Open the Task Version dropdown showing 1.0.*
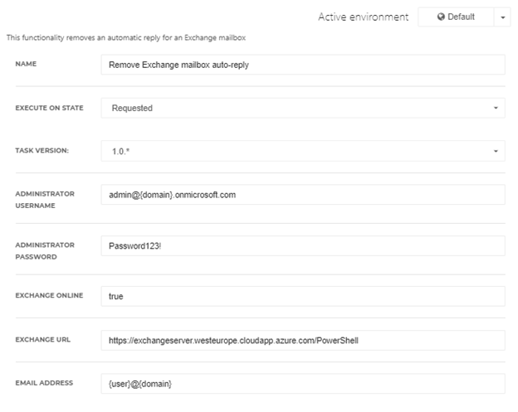 pyautogui.click(x=303, y=151)
